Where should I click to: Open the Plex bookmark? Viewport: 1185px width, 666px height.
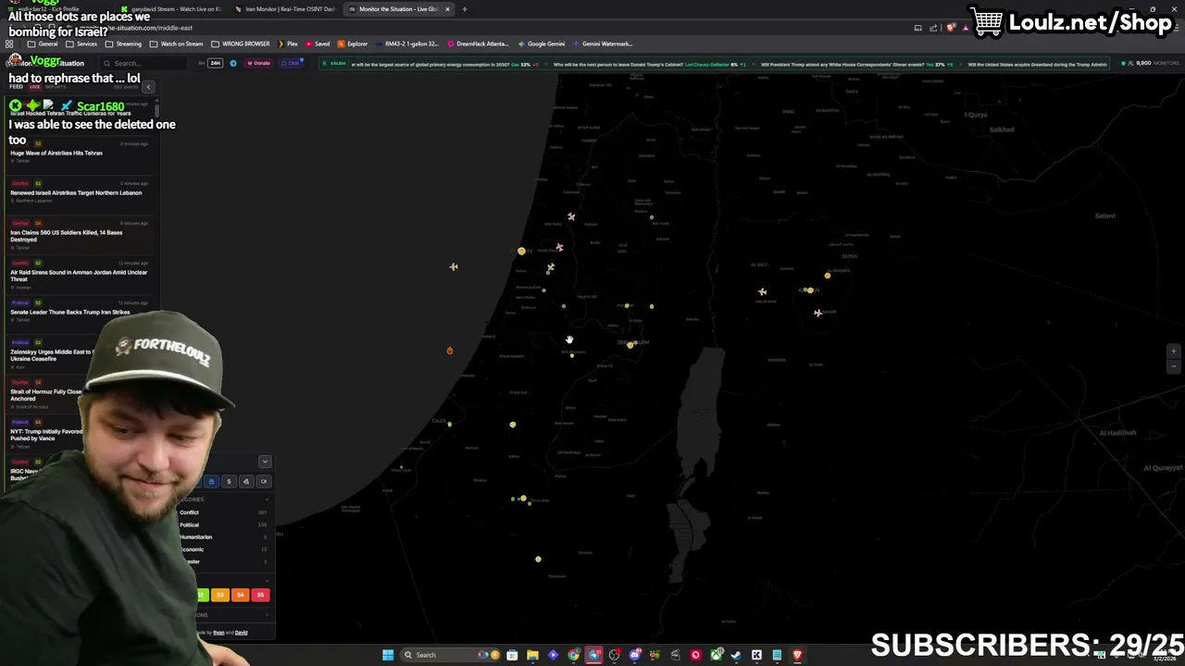coord(288,43)
